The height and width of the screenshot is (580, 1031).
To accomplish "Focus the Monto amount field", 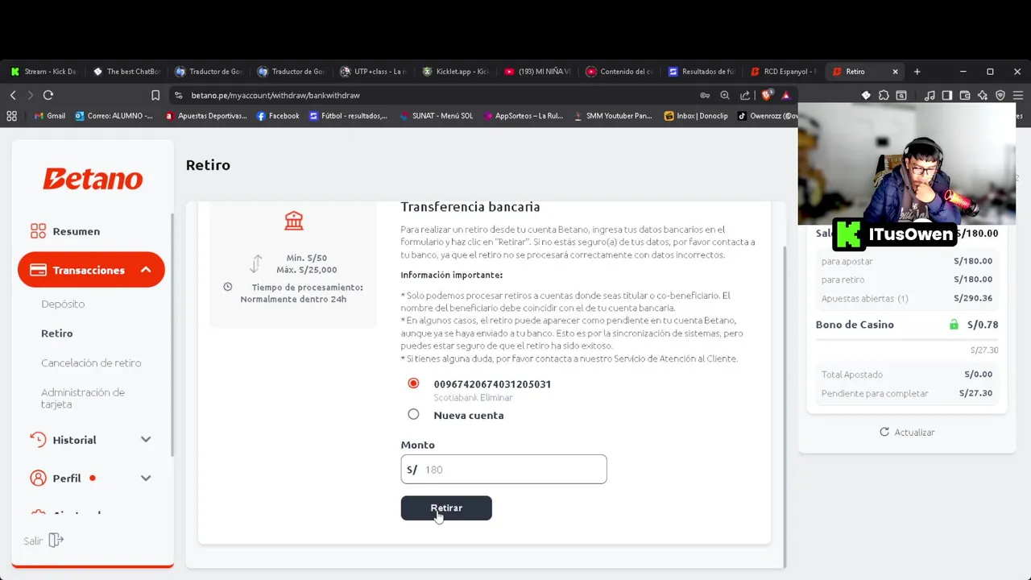I will coord(503,469).
